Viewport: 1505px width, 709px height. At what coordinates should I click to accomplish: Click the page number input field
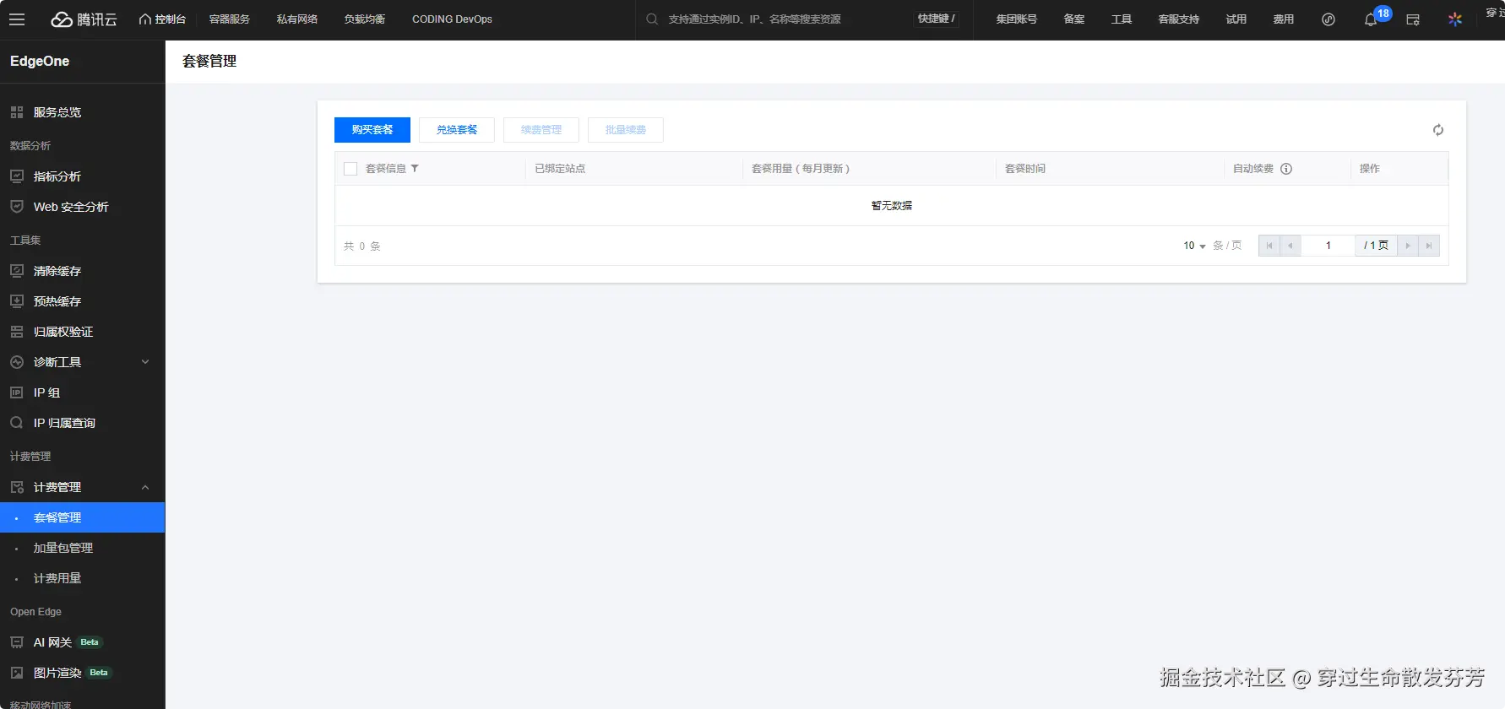click(1328, 246)
